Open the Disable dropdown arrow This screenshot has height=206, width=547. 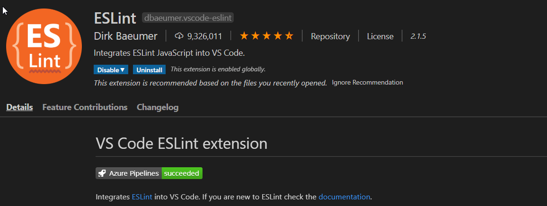pyautogui.click(x=123, y=70)
